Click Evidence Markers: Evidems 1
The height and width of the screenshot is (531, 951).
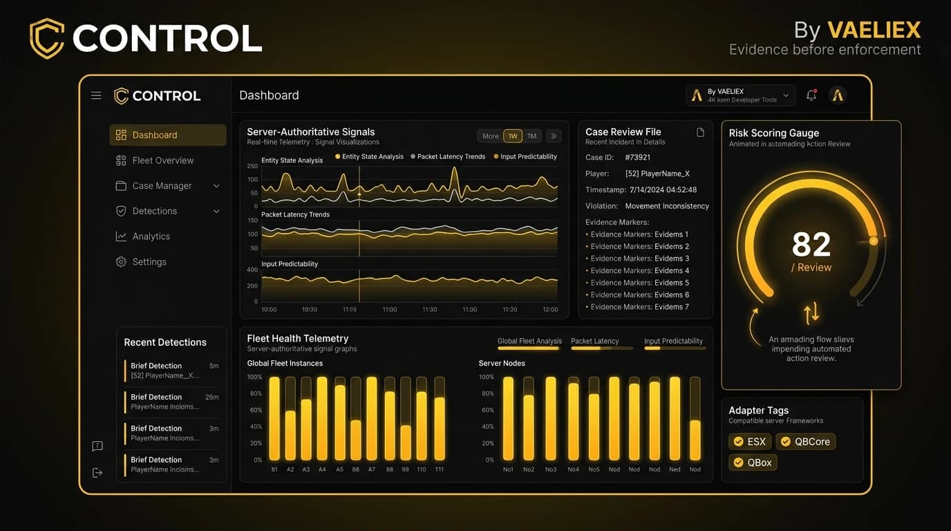tap(637, 234)
